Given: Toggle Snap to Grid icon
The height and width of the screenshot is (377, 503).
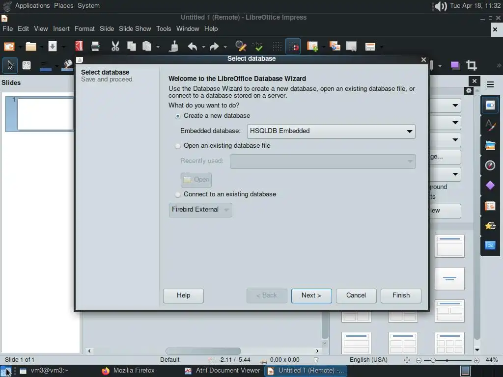Looking at the screenshot, I should pos(293,47).
